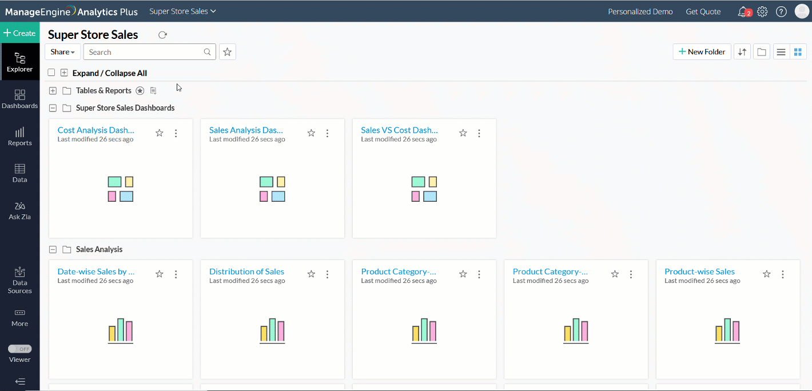Image resolution: width=812 pixels, height=391 pixels.
Task: Click the favorites star filter next to search
Action: tap(227, 52)
